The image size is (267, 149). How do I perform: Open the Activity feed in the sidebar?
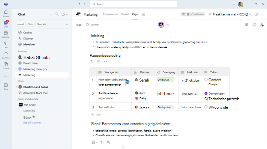(6, 14)
